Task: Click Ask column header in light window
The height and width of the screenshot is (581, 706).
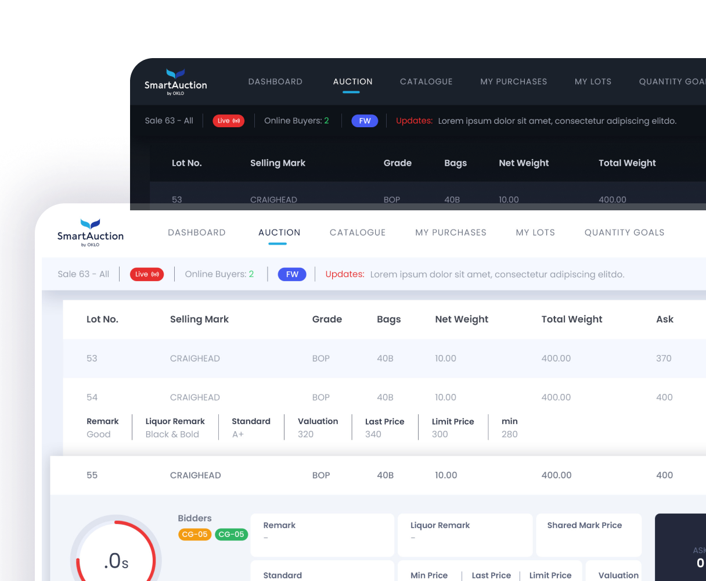Action: 665,319
